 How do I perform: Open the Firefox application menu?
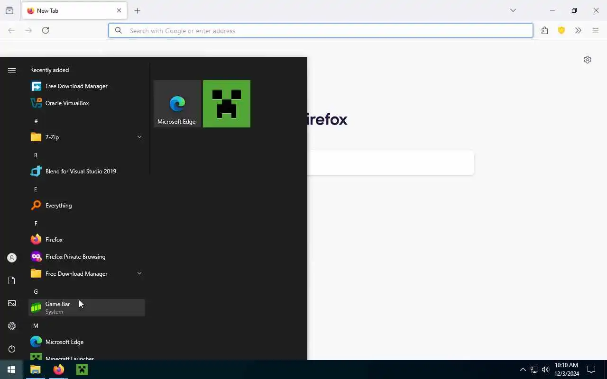tap(596, 30)
